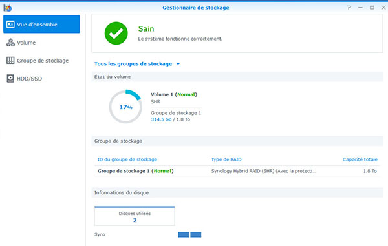Sort by Type de RAID column header
The height and width of the screenshot is (246, 388).
[x=226, y=159]
